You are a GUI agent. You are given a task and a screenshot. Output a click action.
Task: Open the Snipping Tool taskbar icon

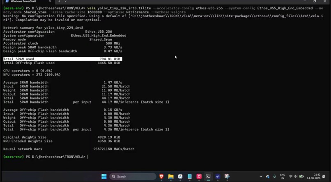coord(227,176)
